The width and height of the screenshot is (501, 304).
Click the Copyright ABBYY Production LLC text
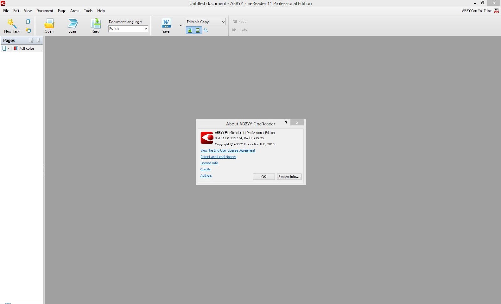(245, 144)
